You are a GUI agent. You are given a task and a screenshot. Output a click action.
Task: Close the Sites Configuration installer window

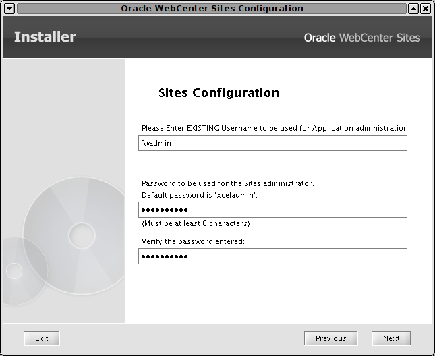[x=426, y=9]
